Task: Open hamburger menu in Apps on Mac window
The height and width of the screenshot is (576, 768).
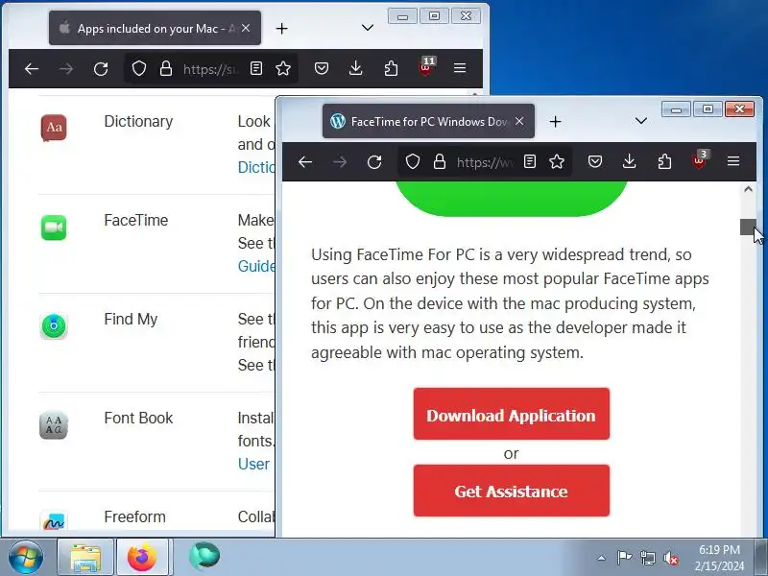Action: point(460,68)
